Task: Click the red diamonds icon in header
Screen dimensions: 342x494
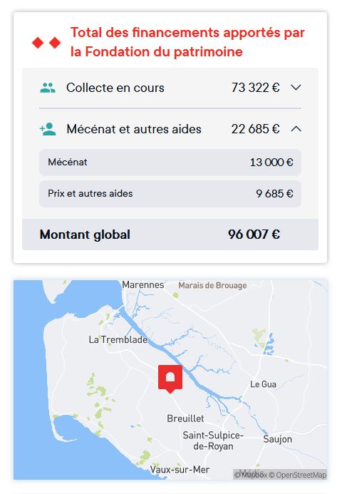Action: tap(46, 43)
